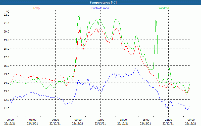Click the 19,0 y-axis value
201x126 pixels.
(7, 40)
